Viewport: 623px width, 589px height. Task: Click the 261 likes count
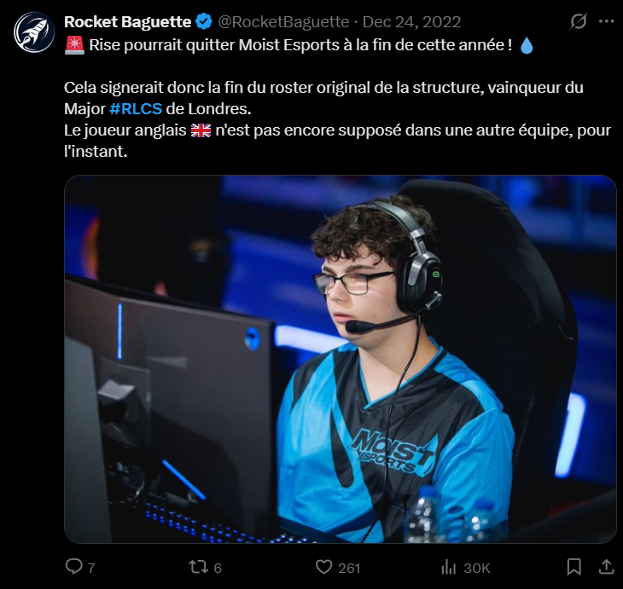(x=349, y=568)
